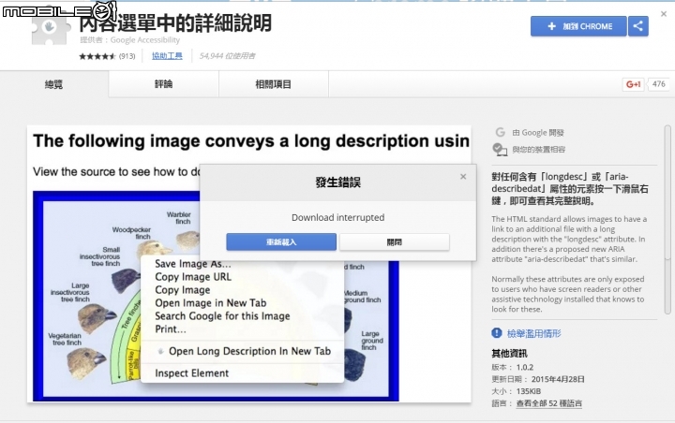This screenshot has height=423, width=675.
Task: Click the 其他資訊 heading
Action: [x=509, y=354]
